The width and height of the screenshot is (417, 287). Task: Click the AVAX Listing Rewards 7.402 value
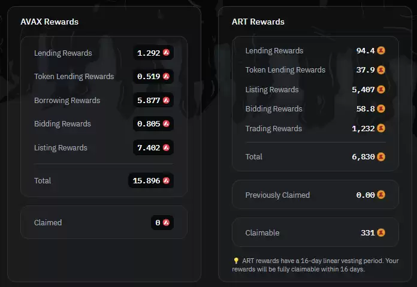coord(149,147)
